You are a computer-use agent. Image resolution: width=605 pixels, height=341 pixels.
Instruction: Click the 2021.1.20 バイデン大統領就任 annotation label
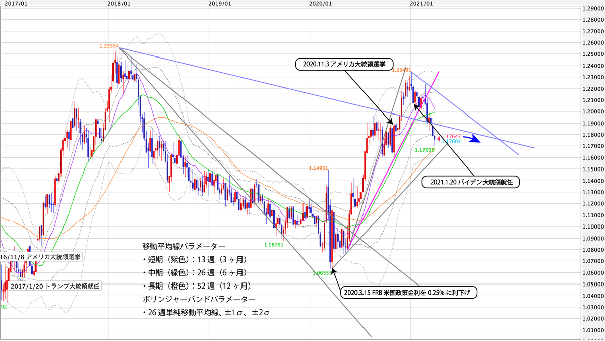[470, 182]
